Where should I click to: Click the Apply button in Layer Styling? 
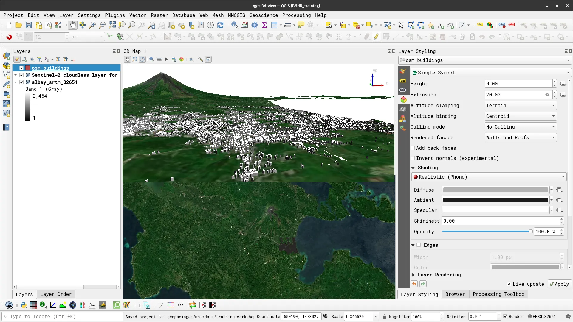(x=559, y=284)
